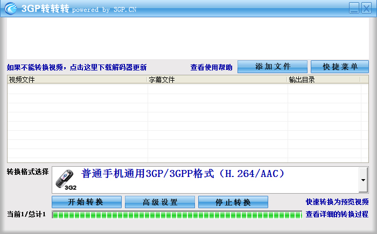The width and height of the screenshot is (377, 234).
Task: Click the green conversion progress bar
Action: click(x=177, y=215)
